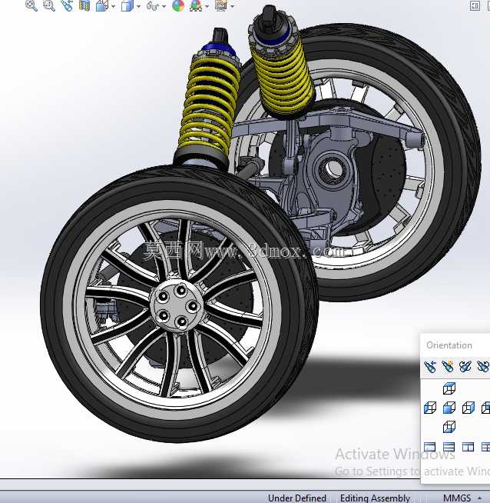490x503 pixels.
Task: Click the Display Style cube icon
Action: point(127,5)
